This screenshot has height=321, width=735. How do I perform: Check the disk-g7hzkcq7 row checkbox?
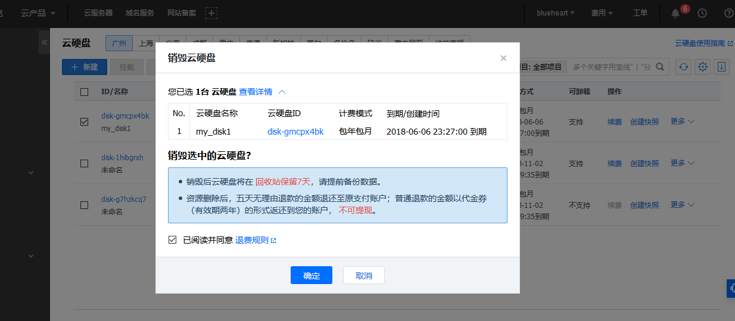(x=84, y=205)
